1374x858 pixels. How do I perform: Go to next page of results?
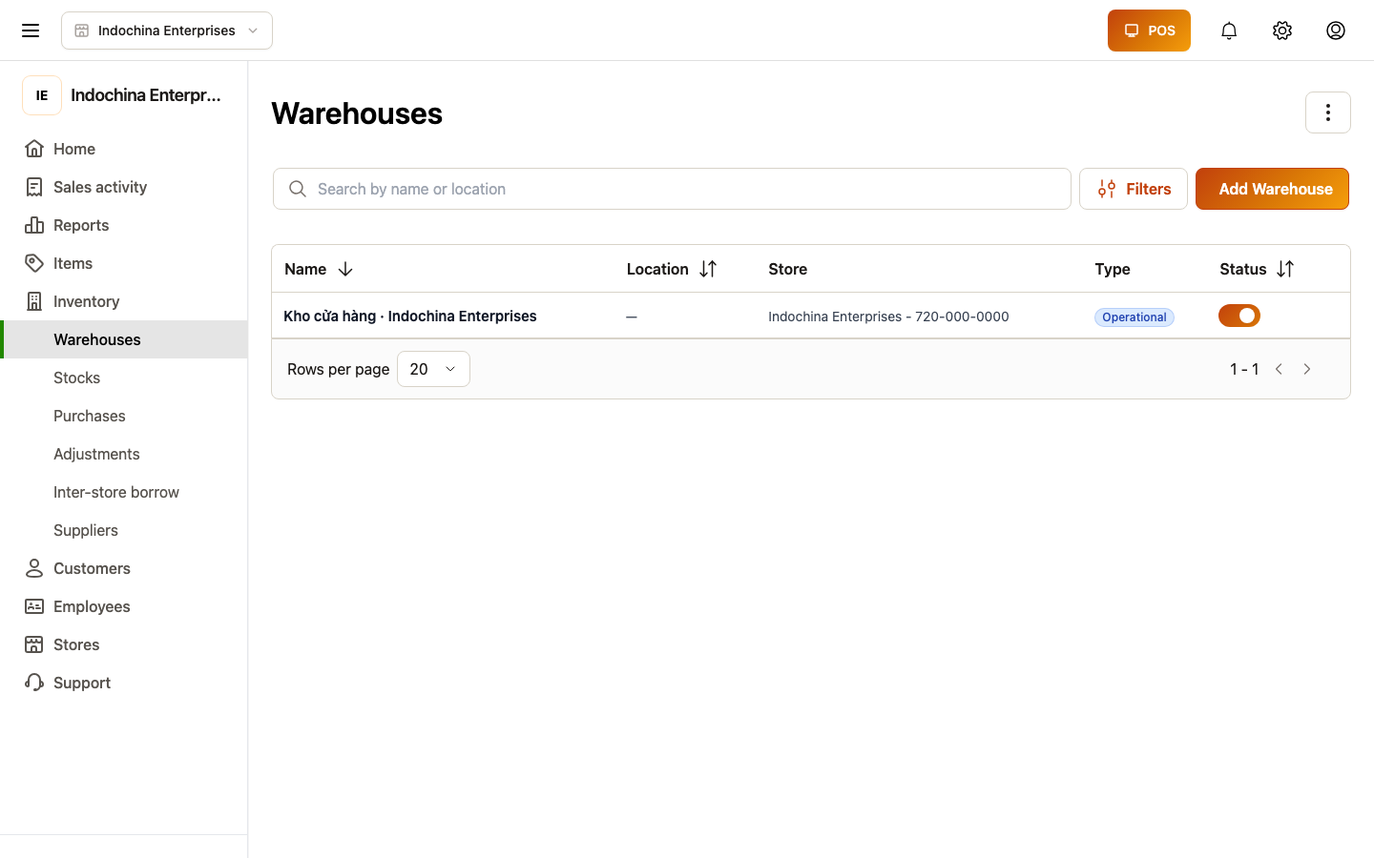tap(1307, 369)
